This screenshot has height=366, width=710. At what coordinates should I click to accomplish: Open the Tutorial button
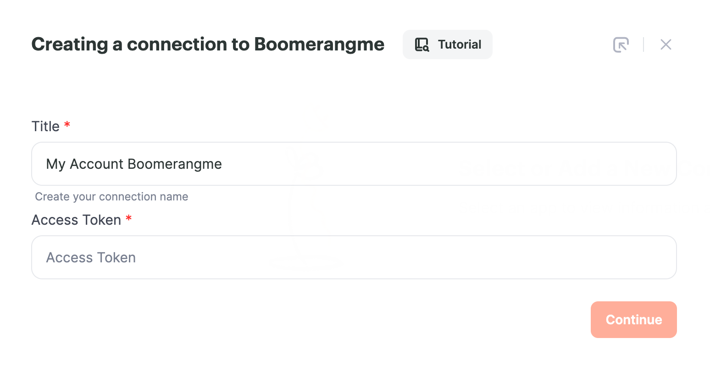[x=447, y=44]
